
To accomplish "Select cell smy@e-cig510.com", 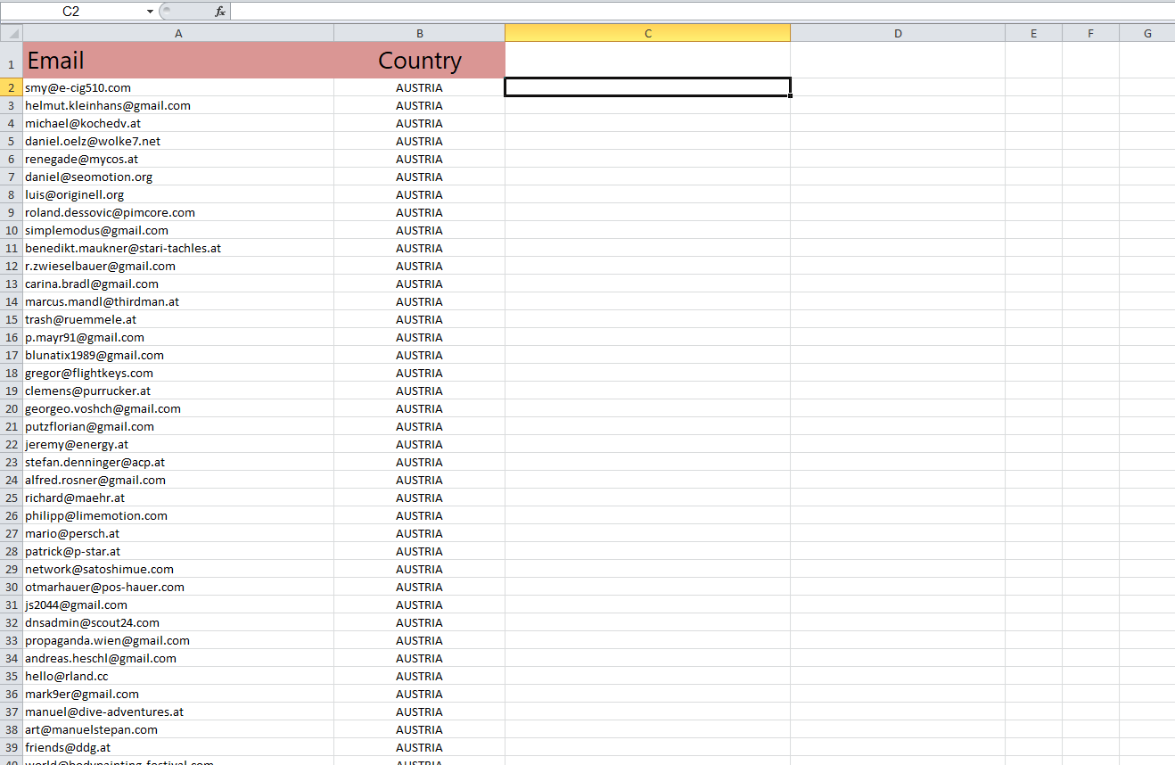I will pyautogui.click(x=178, y=87).
